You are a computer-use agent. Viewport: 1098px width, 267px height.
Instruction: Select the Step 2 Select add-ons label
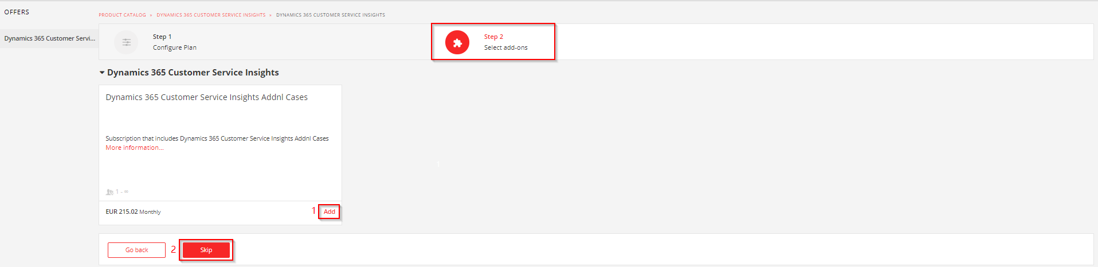pos(505,42)
